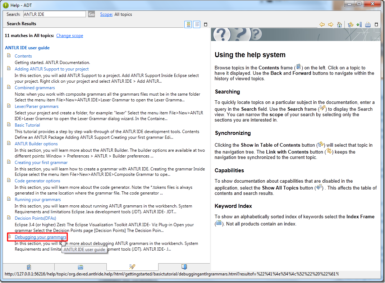This screenshot has width=385, height=283.
Task: Bookmark the current help document
Action: (x=359, y=24)
